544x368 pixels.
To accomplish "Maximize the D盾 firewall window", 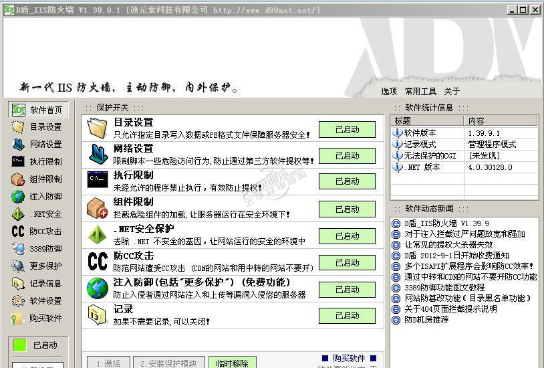I will 523,10.
